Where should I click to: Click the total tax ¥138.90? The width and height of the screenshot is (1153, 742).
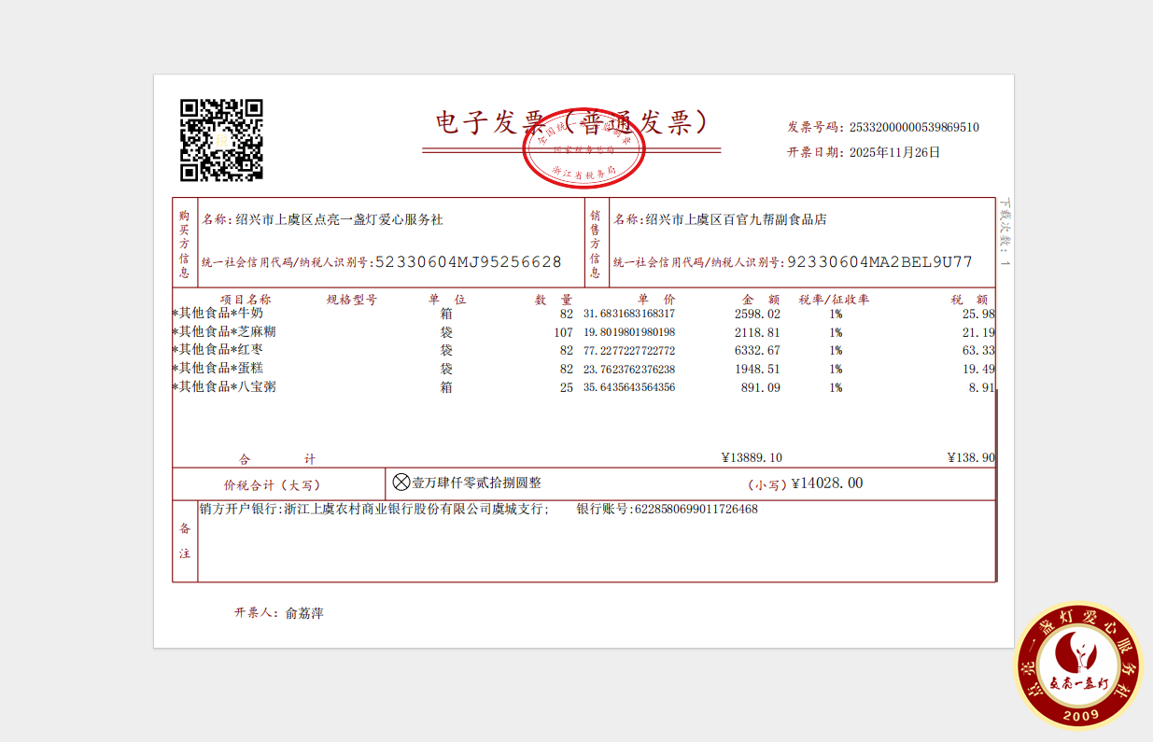point(970,458)
